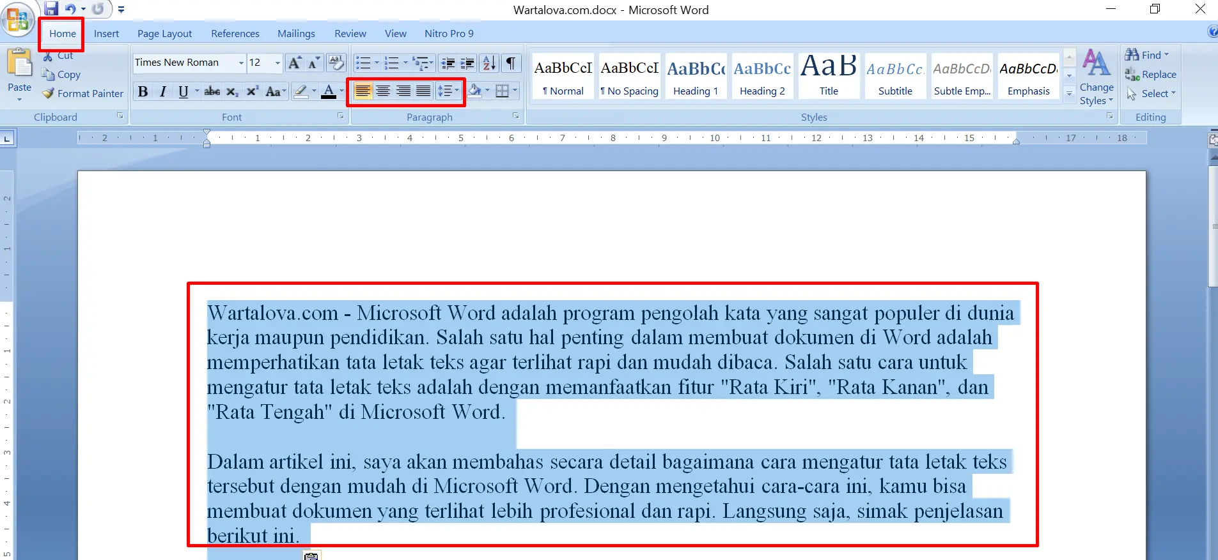Apply the Heading 1 style
This screenshot has height=560, width=1218.
(x=696, y=76)
